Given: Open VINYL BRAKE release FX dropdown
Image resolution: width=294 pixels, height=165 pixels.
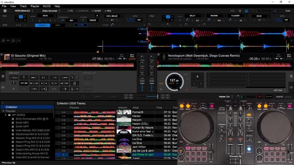Looking at the screenshot, I should (x=113, y=16).
